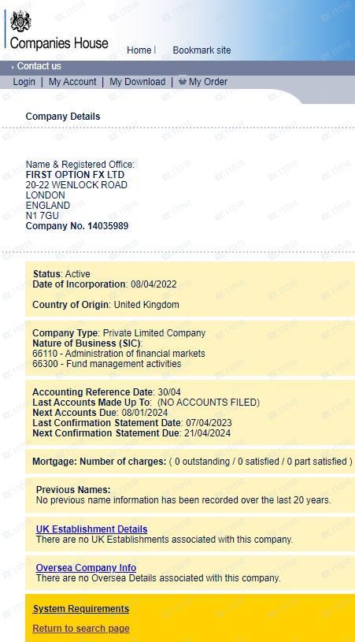Click the Company Details heading

tap(62, 117)
